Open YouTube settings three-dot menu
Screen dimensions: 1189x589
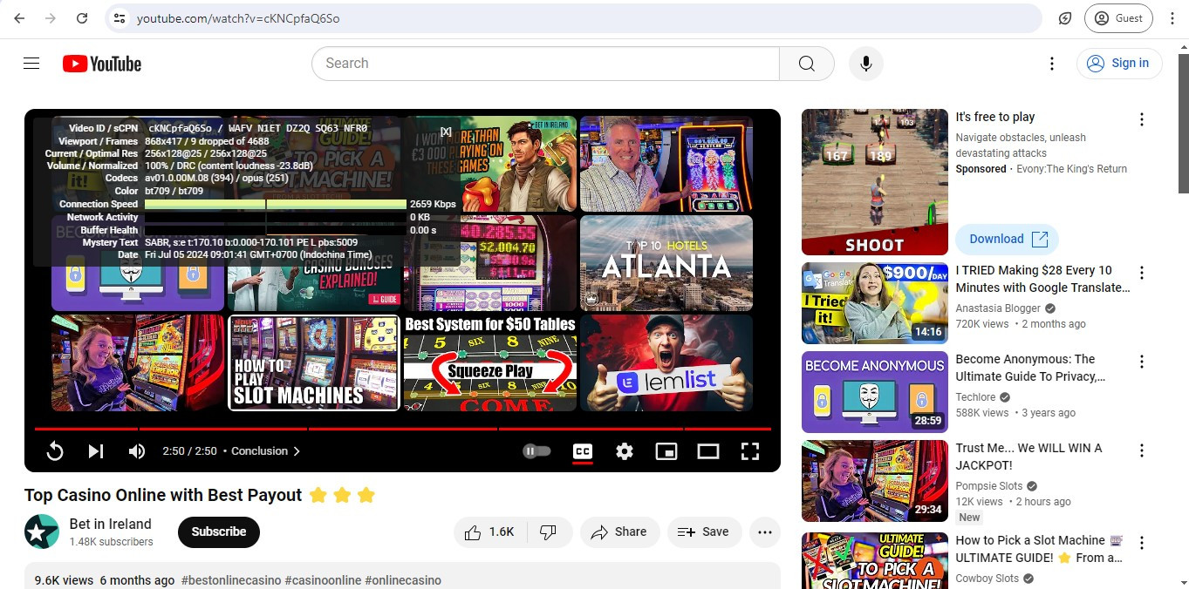[1052, 64]
